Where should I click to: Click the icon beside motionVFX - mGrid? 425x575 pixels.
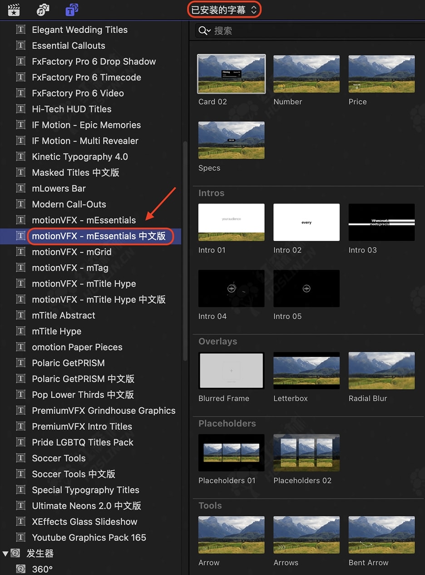(20, 252)
